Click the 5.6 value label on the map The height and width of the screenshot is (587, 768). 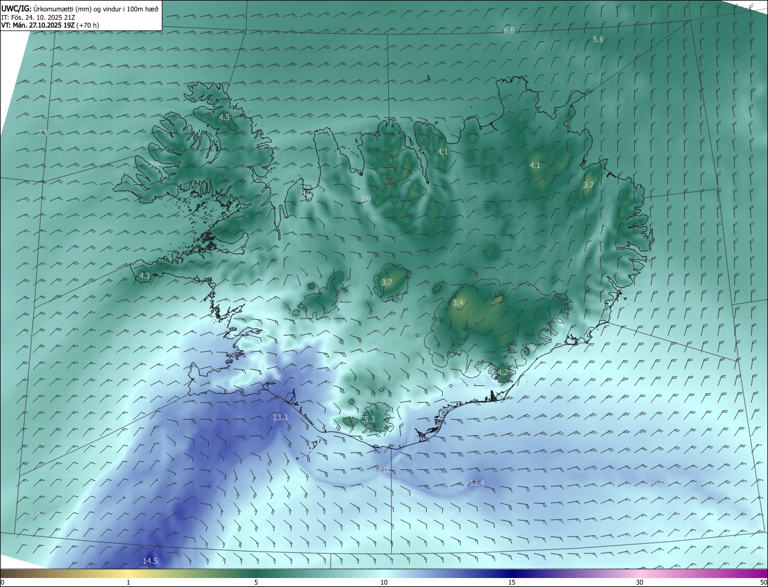pos(598,39)
